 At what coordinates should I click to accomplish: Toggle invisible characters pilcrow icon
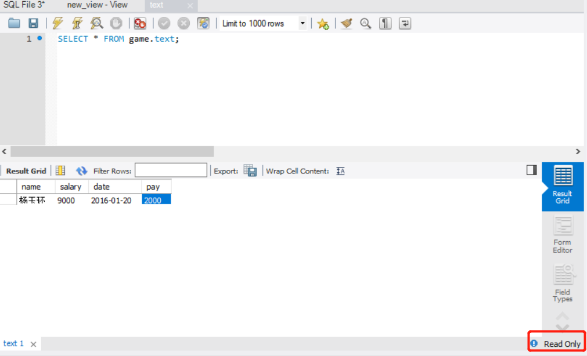point(385,23)
